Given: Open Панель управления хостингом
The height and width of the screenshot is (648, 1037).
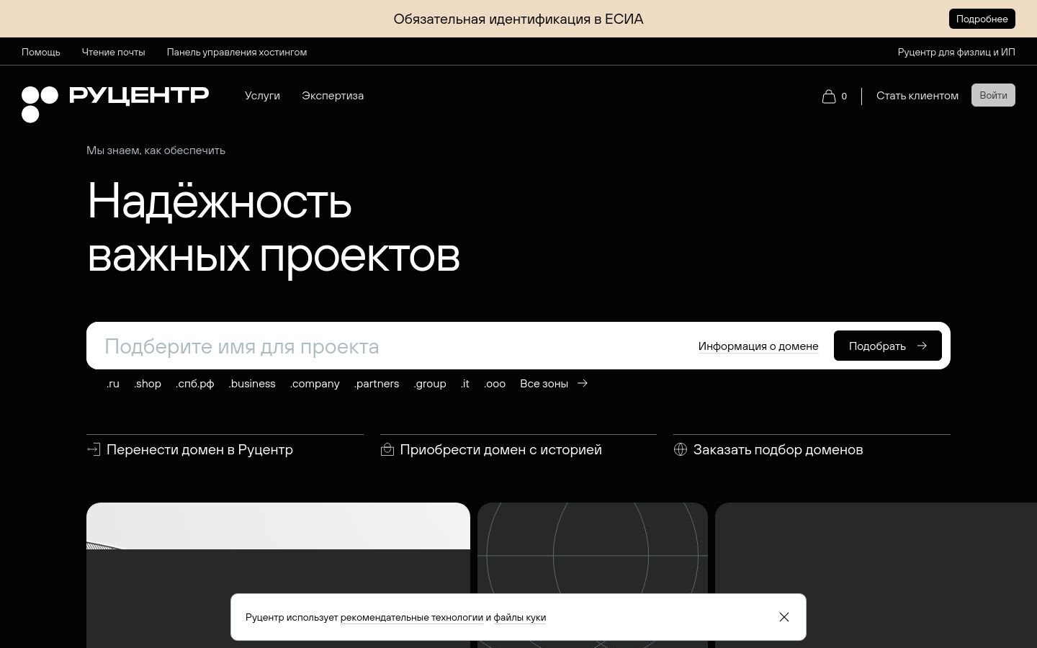Looking at the screenshot, I should (x=237, y=52).
